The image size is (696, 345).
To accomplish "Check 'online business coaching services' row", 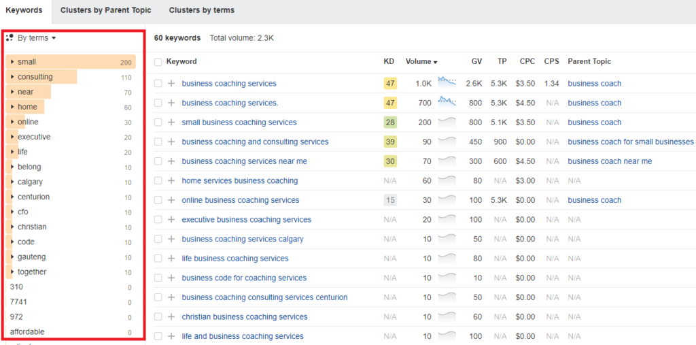I will [x=158, y=200].
